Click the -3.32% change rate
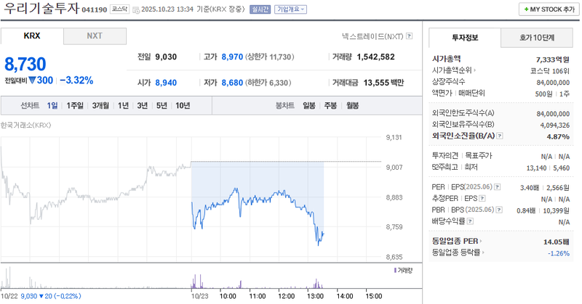 [x=76, y=81]
